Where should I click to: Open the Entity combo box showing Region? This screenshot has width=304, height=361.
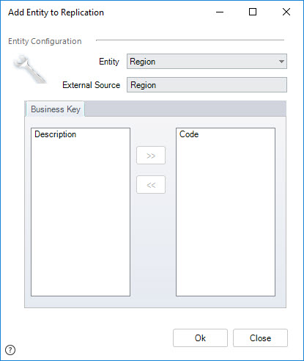coord(207,62)
